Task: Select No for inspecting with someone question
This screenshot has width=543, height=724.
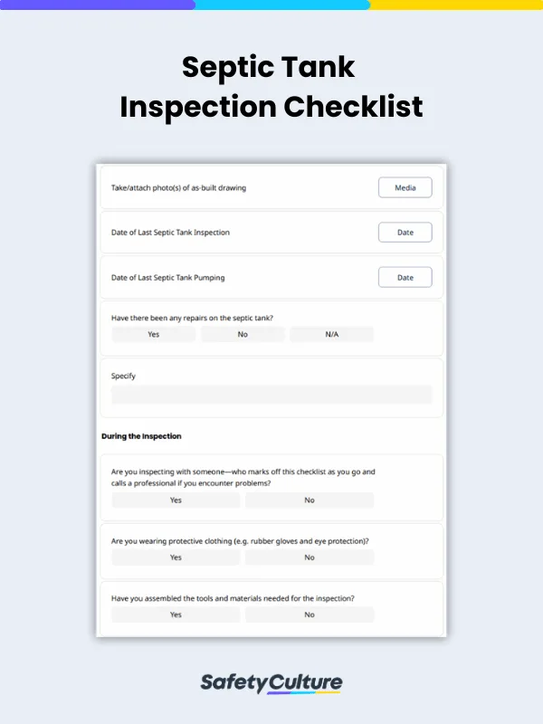Action: pyautogui.click(x=310, y=500)
